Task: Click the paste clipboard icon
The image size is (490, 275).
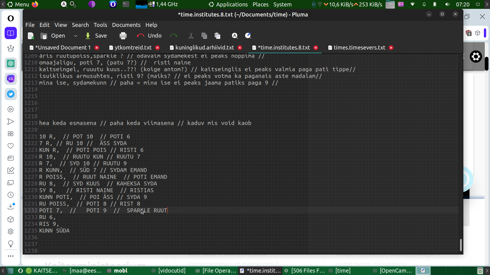Action: (217, 36)
